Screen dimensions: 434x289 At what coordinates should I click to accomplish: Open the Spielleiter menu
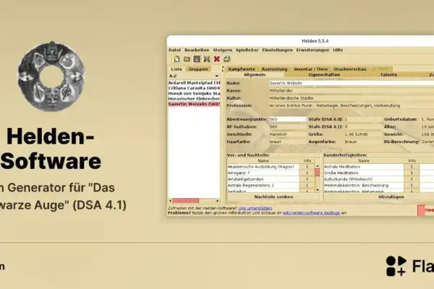247,50
